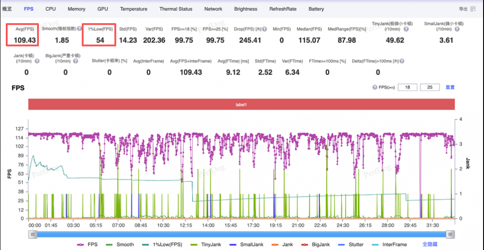
Task: Click BigJank help question mark icon
Action: (76, 61)
